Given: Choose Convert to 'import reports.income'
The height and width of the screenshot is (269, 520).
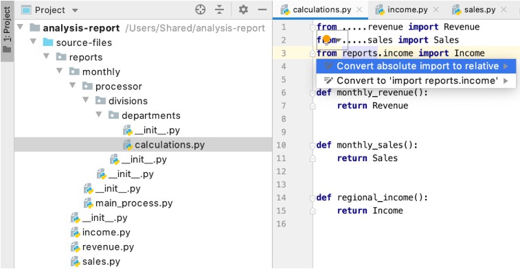Looking at the screenshot, I should tap(416, 80).
